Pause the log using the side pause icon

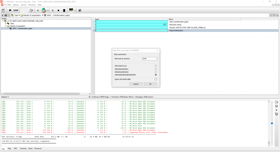click(x=276, y=110)
